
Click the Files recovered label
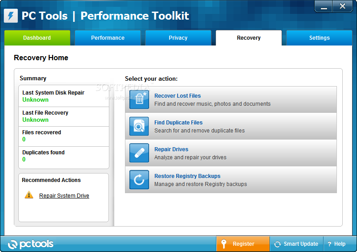[42, 132]
